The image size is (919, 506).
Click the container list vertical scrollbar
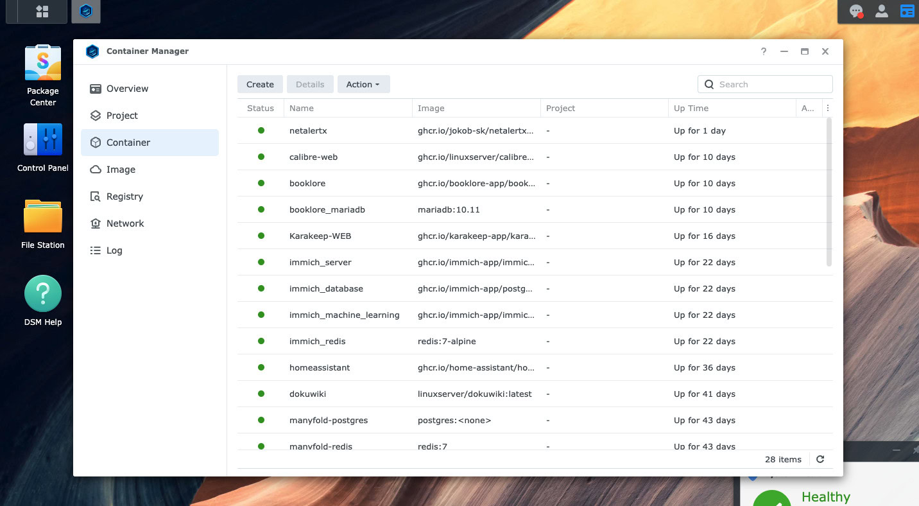pos(829,193)
